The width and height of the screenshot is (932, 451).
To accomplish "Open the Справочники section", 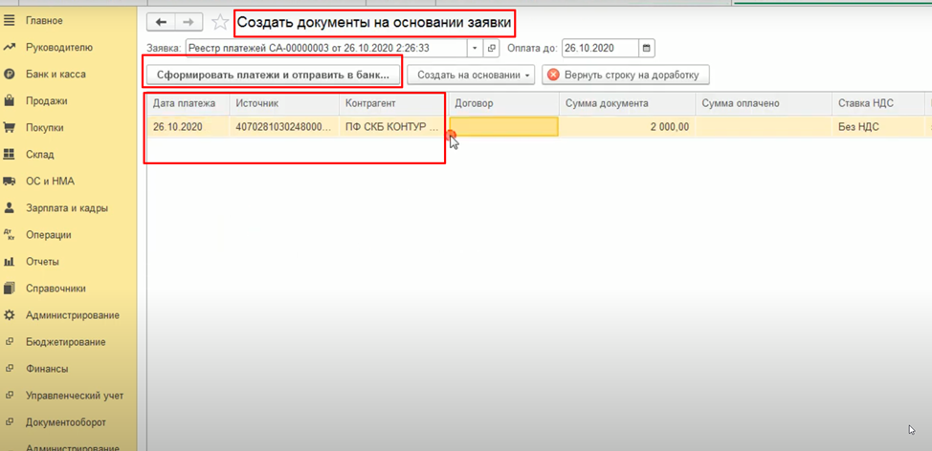I will pos(55,289).
